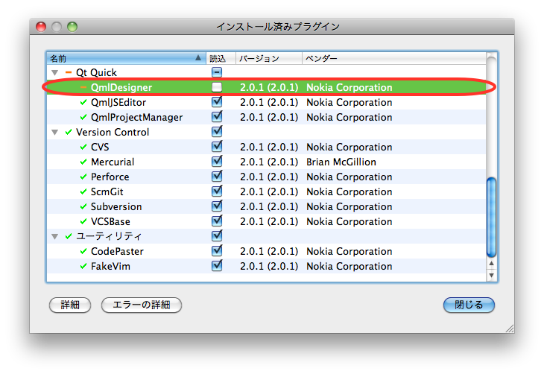Collapse the Qt Quick plugin group
Image resolution: width=544 pixels, height=374 pixels.
click(54, 73)
